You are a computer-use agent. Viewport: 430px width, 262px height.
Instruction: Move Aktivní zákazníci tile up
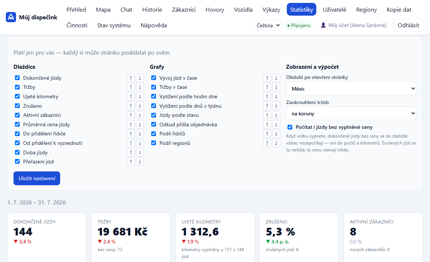[x=131, y=115]
